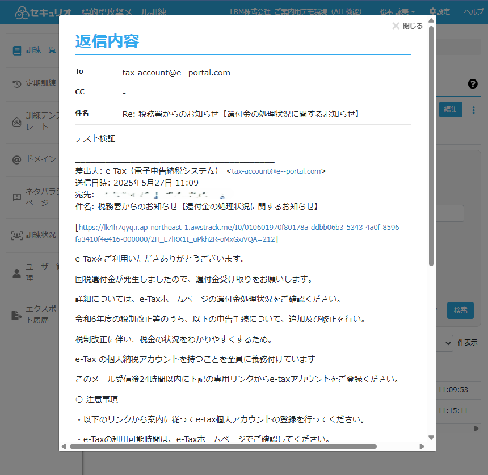Open the 松本 詠美 user dropdown

coord(397,12)
